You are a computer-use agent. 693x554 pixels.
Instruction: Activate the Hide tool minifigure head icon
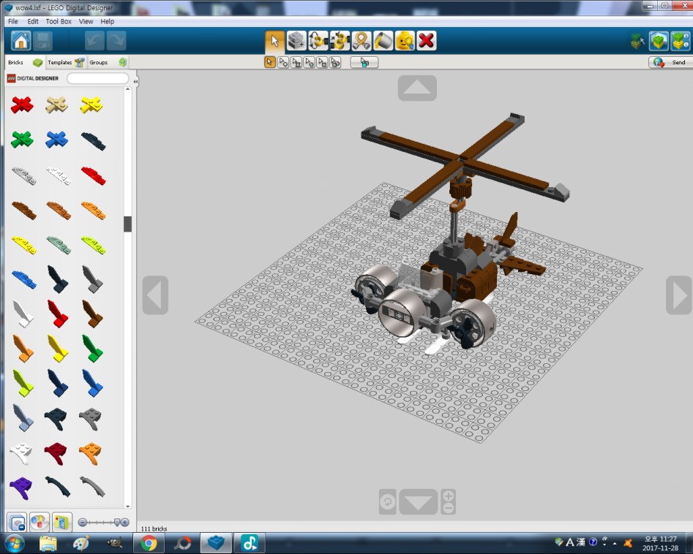pos(405,41)
